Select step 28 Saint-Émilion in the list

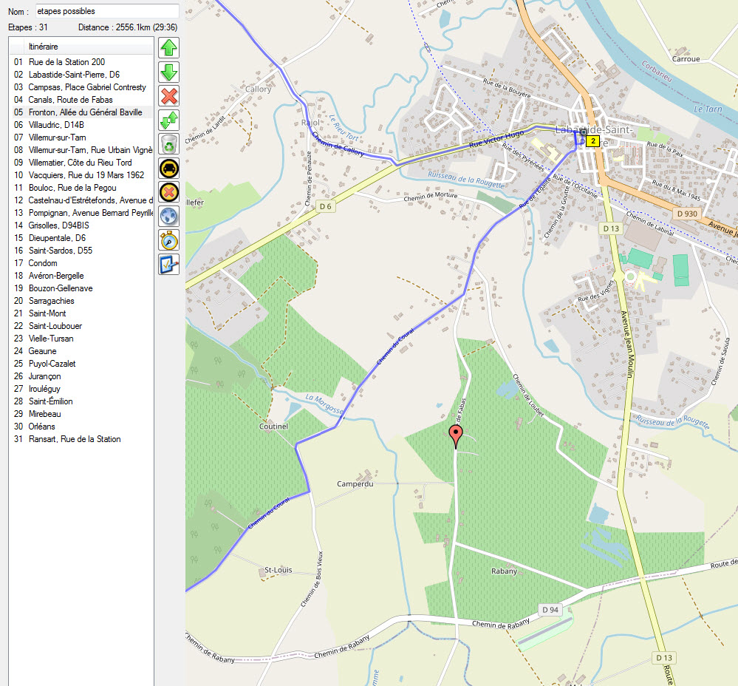50,401
